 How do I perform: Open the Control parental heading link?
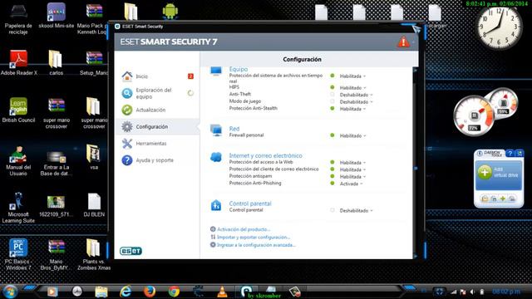[x=250, y=203]
